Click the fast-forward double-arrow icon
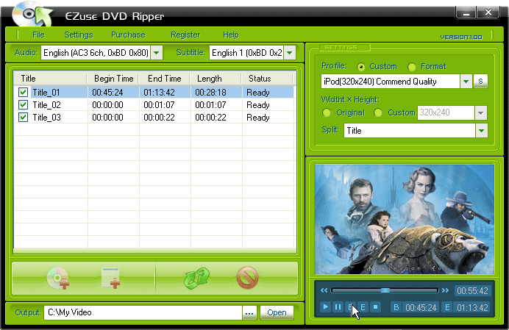The width and height of the screenshot is (509, 330). (445, 290)
